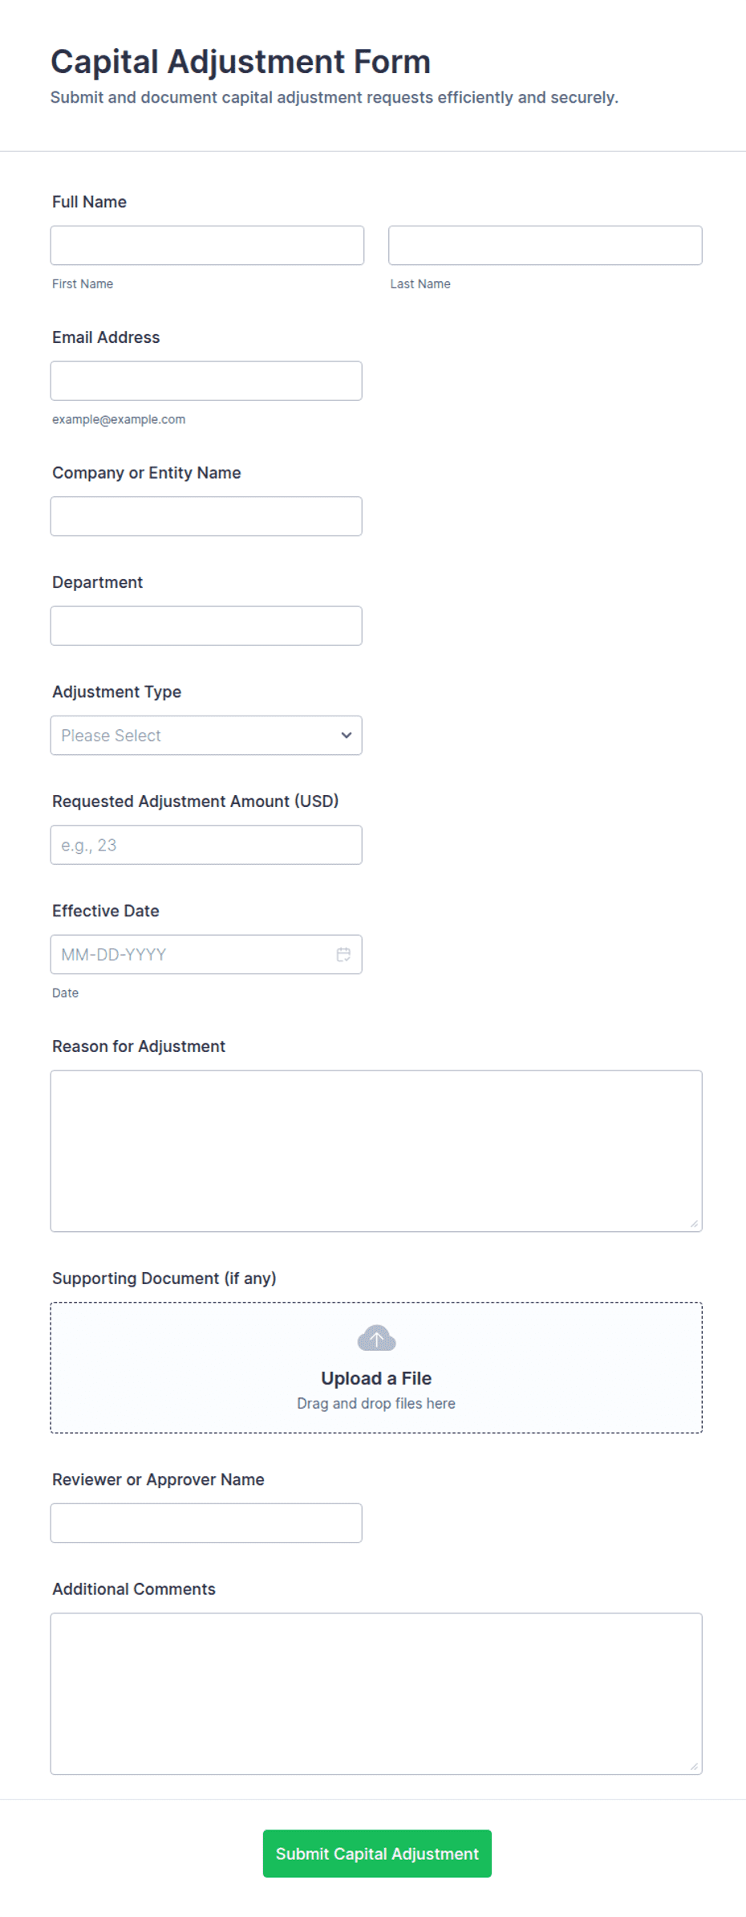
Task: Click the Upload a File heading text
Action: point(376,1378)
